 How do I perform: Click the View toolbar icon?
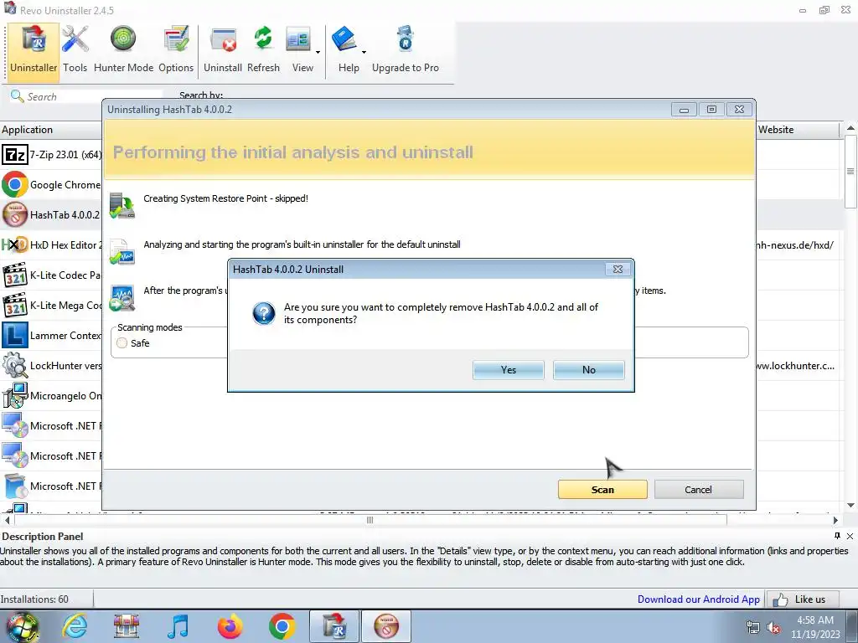coord(299,51)
